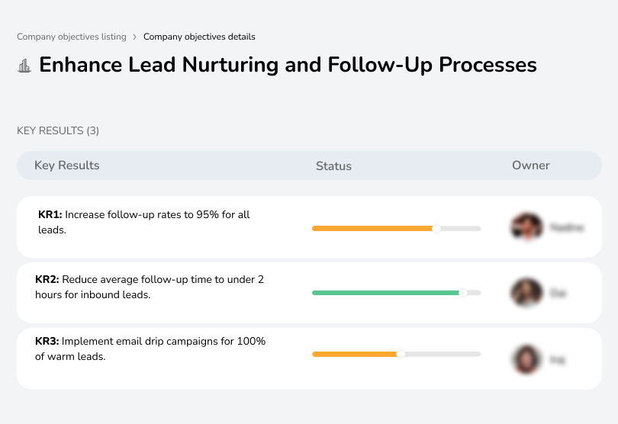Select the KR1 Increase follow-up rates text
The image size is (618, 424).
[144, 222]
